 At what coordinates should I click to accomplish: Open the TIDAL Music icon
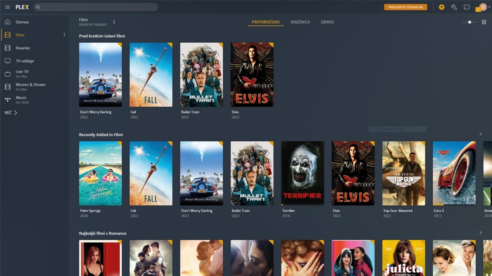click(x=7, y=100)
